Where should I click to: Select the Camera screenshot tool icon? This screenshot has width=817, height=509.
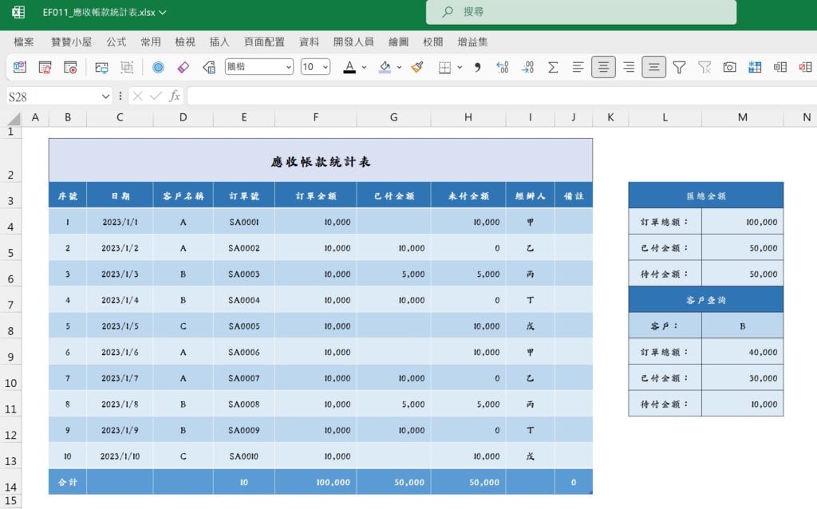[x=728, y=67]
